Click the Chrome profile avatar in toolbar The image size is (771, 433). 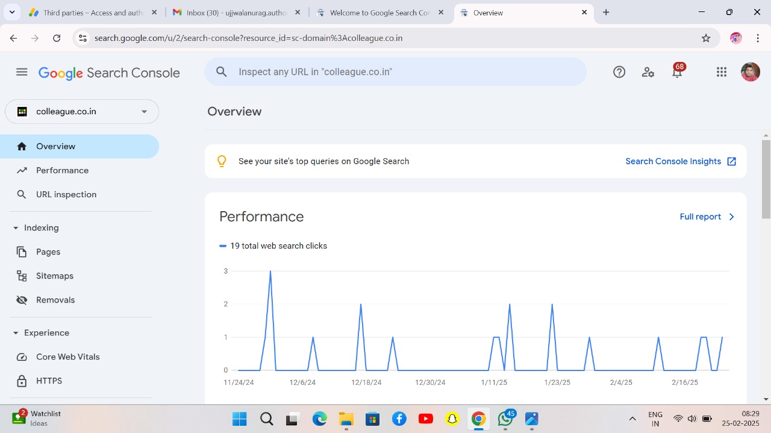pyautogui.click(x=735, y=38)
